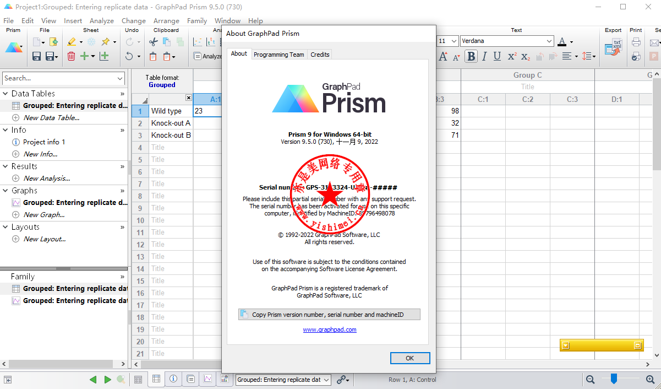Click the zoom slider handle
The height and width of the screenshot is (389, 661).
pyautogui.click(x=614, y=378)
